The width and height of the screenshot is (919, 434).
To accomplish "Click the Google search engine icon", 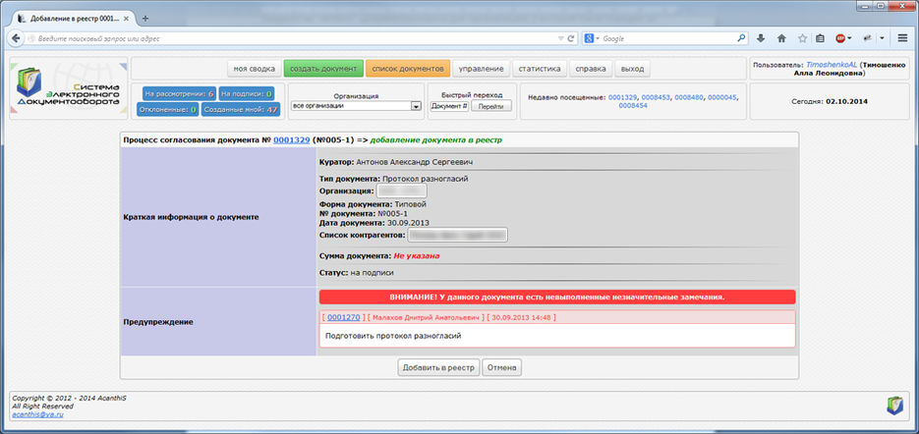I will point(589,38).
